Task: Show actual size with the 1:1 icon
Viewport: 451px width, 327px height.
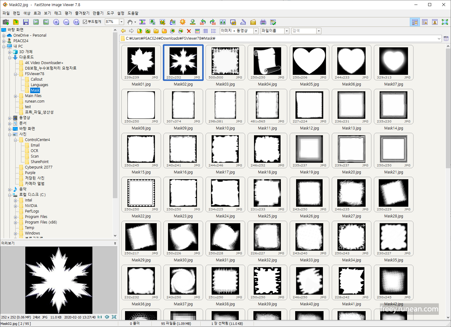Action: [76, 22]
